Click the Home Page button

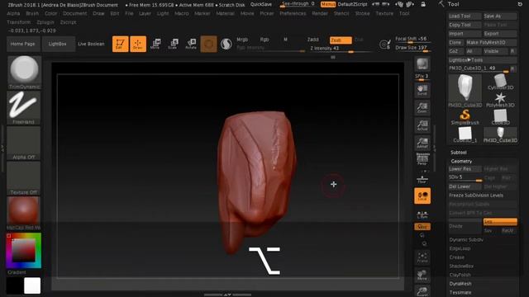point(22,44)
